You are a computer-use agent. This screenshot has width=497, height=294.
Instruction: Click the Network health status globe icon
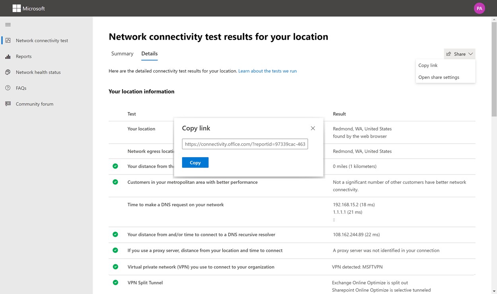[8, 72]
